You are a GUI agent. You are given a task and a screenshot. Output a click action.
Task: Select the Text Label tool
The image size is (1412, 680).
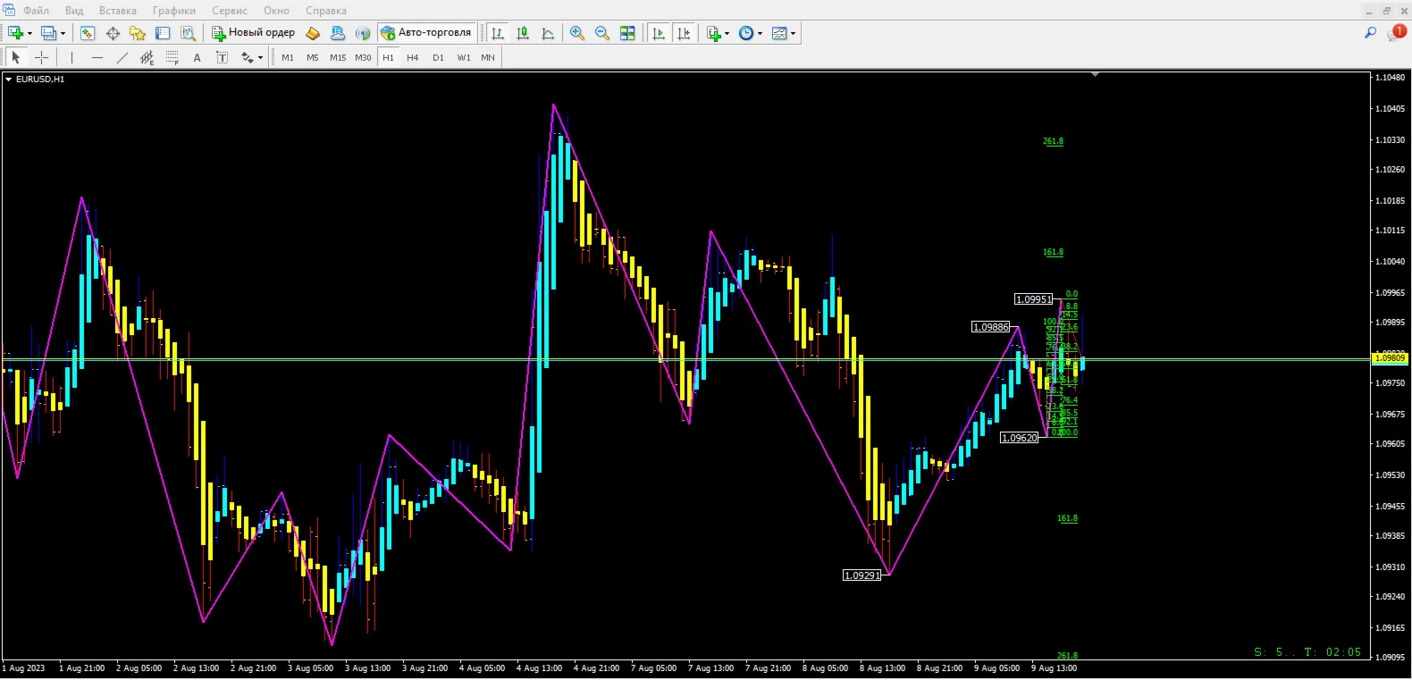click(x=223, y=57)
